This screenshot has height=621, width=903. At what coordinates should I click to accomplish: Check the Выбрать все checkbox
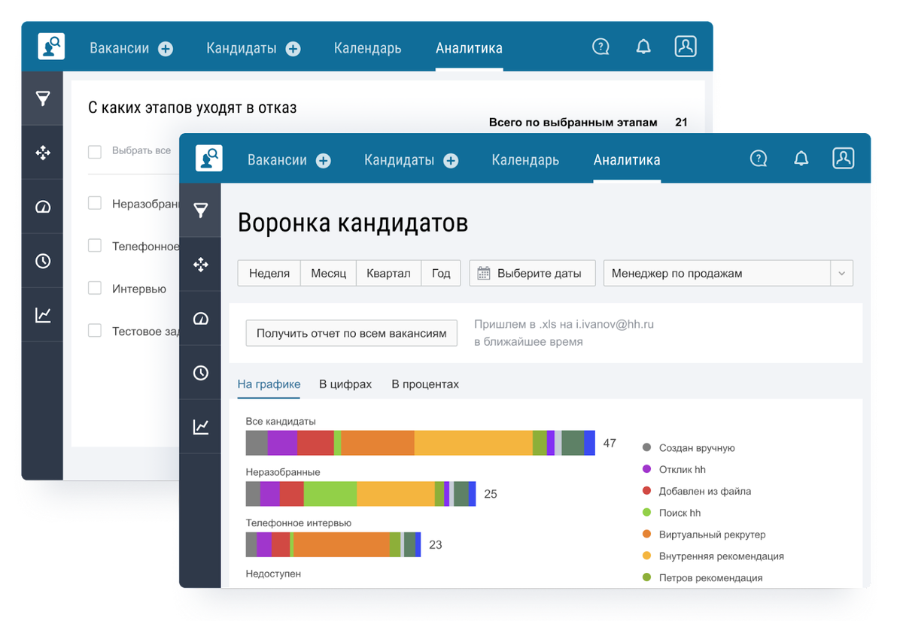click(95, 151)
